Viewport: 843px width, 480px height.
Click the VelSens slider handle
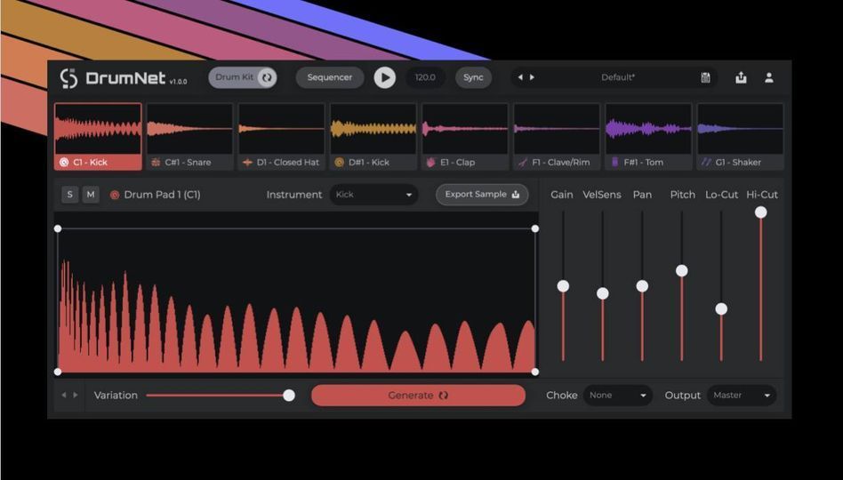coord(603,293)
